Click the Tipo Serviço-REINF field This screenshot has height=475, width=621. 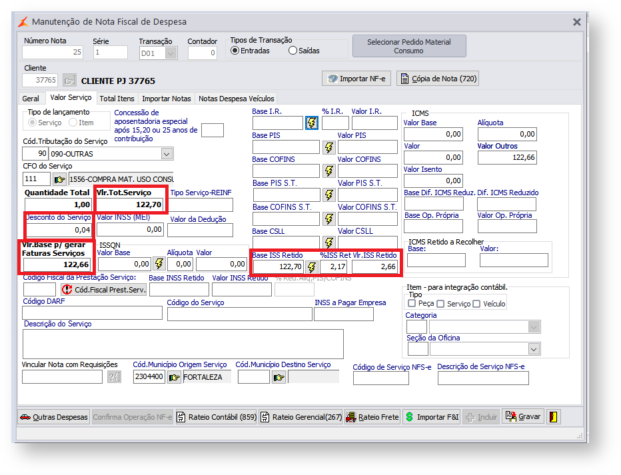pyautogui.click(x=201, y=205)
